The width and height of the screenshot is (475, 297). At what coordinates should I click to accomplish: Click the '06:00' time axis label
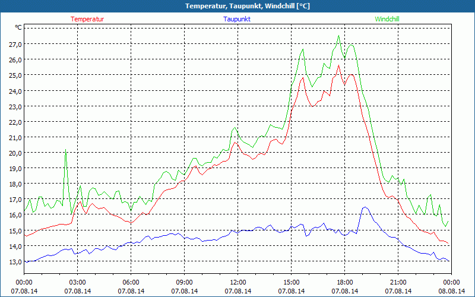tap(131, 283)
